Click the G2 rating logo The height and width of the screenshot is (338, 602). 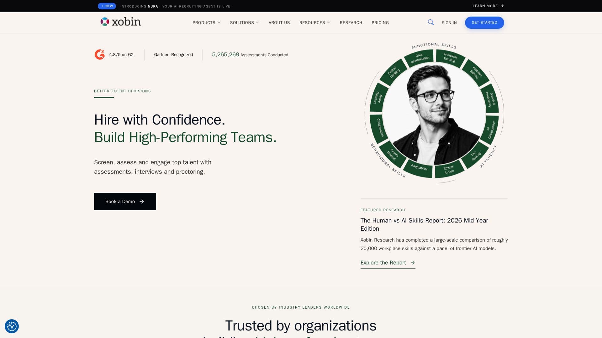pyautogui.click(x=100, y=54)
